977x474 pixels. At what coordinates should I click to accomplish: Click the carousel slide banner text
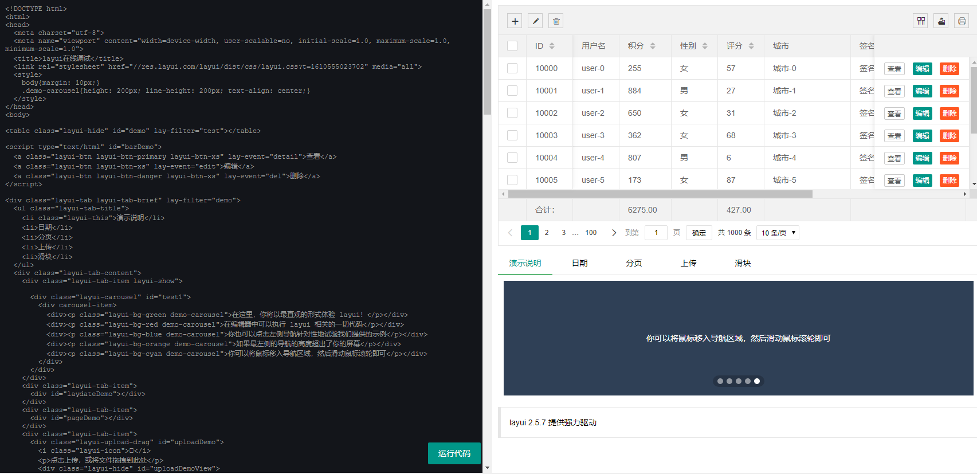click(739, 338)
